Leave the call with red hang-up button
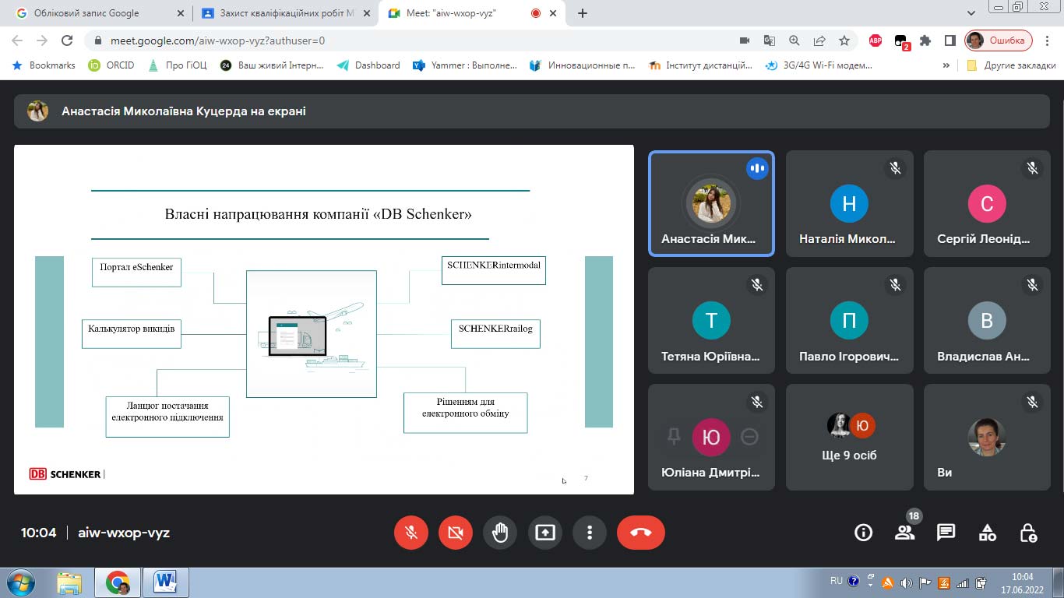This screenshot has width=1064, height=598. [640, 533]
